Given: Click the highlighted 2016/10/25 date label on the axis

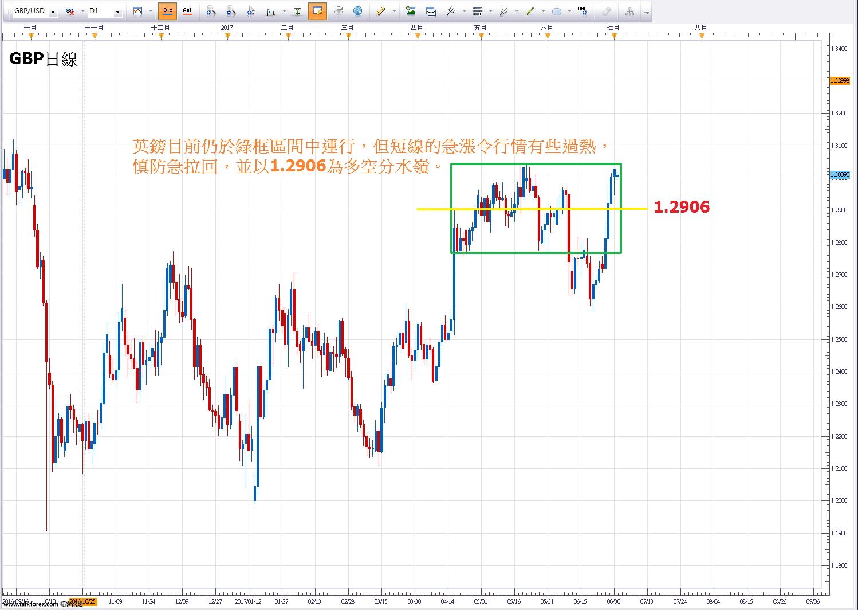Looking at the screenshot, I should (x=82, y=601).
